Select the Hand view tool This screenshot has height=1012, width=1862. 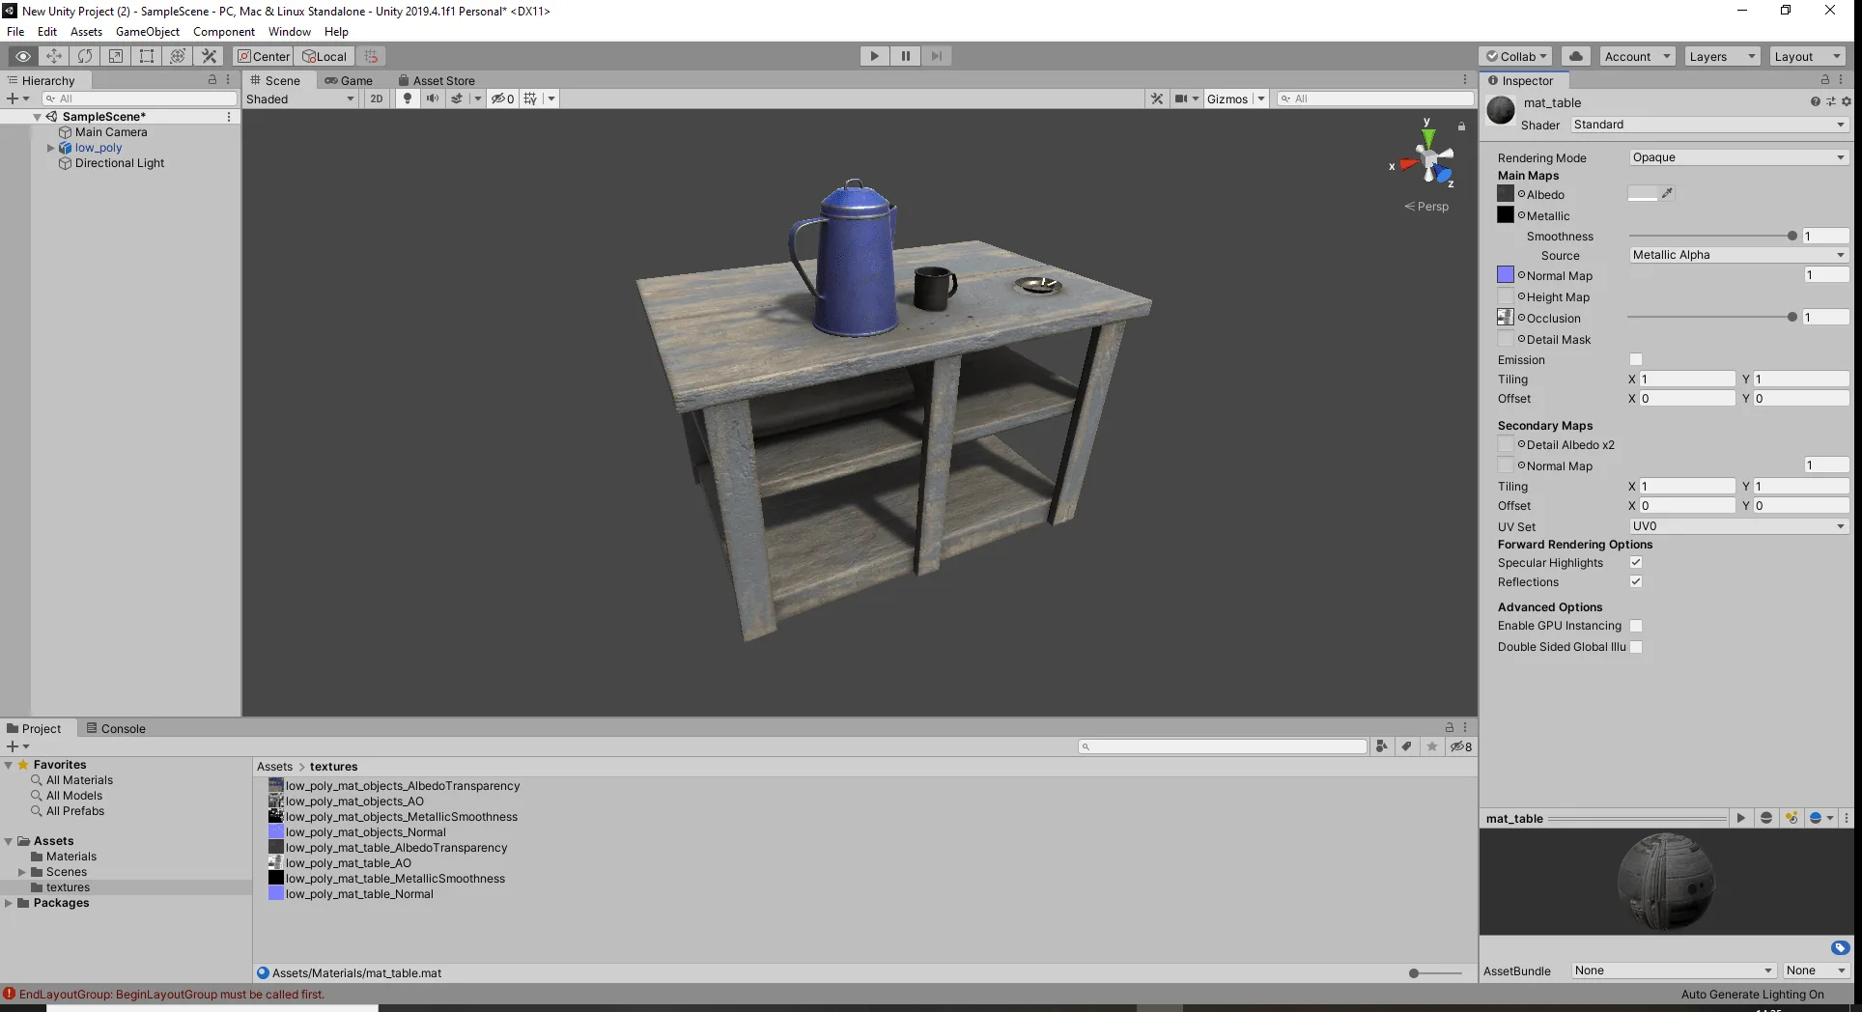(23, 56)
